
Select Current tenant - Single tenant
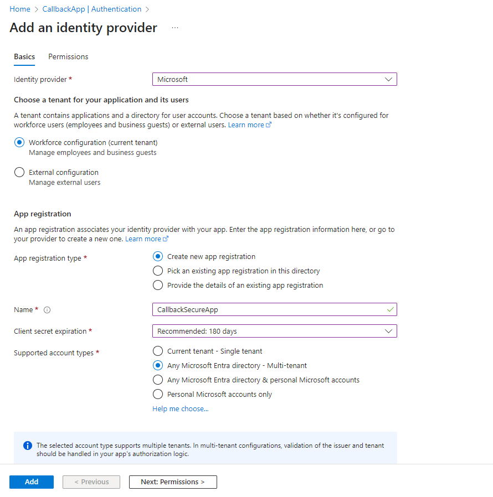click(158, 351)
